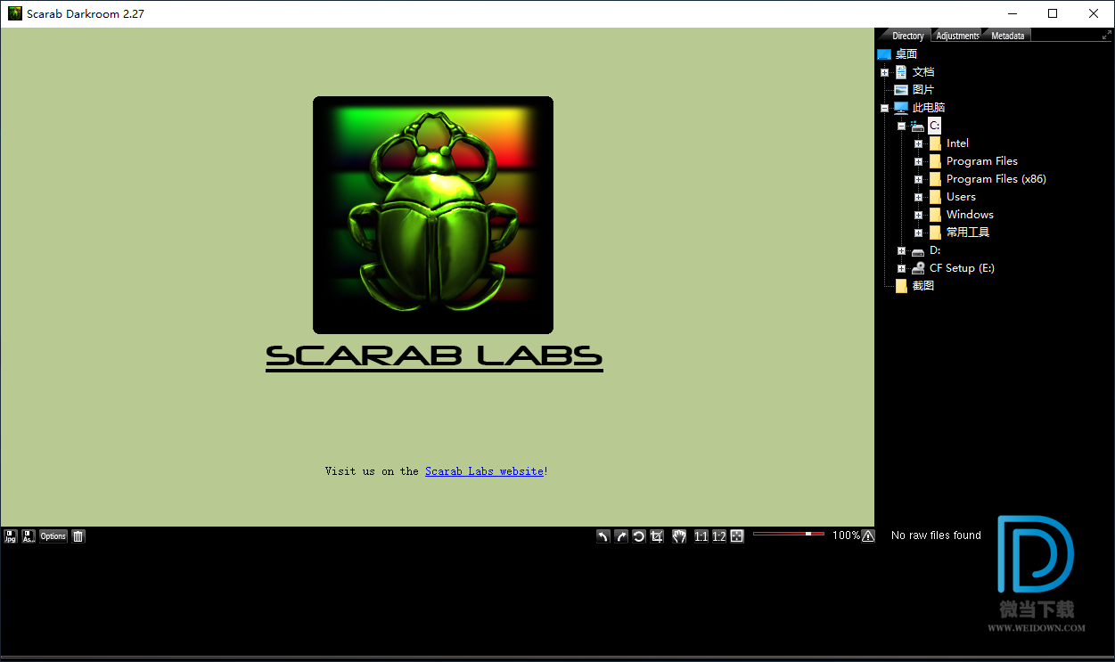Click the CF Setup (E:) disc drive icon
The height and width of the screenshot is (662, 1115).
tap(918, 268)
